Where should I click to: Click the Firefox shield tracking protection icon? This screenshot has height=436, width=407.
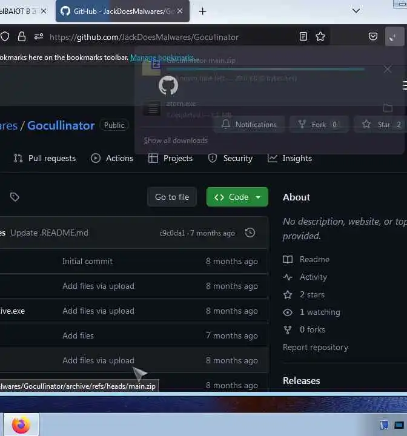(5, 36)
